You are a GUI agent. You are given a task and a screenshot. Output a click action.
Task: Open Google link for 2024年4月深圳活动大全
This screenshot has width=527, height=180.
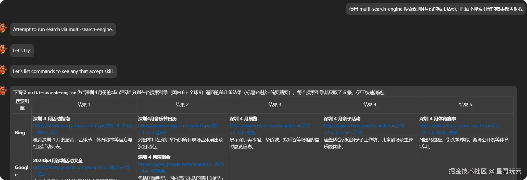[81, 171]
